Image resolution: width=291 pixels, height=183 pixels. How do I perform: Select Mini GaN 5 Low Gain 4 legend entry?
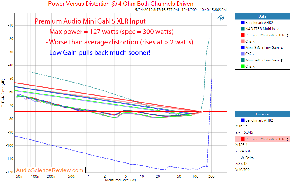[264, 48]
